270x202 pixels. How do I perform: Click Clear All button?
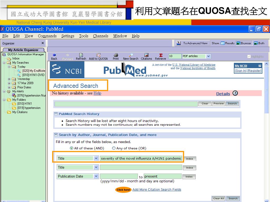tap(219, 198)
